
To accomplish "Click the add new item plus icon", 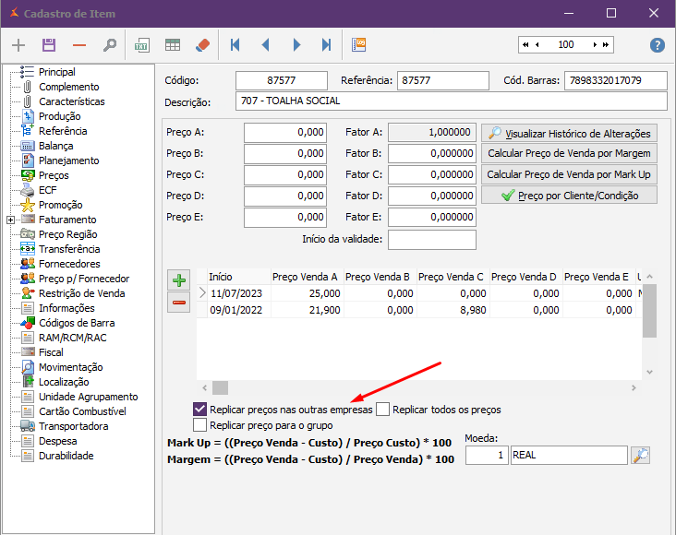I will pyautogui.click(x=18, y=45).
